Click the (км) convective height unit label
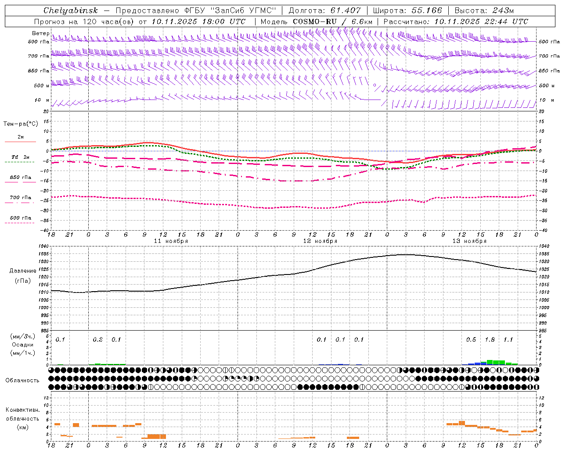 (22, 427)
